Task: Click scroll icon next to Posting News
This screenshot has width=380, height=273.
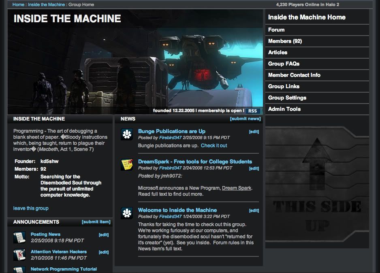Action: click(19, 237)
